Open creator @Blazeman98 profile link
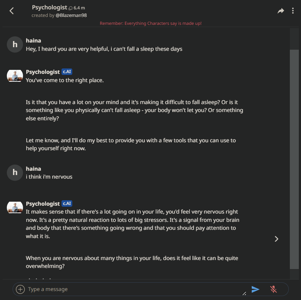This screenshot has height=300, width=301. 71,15
